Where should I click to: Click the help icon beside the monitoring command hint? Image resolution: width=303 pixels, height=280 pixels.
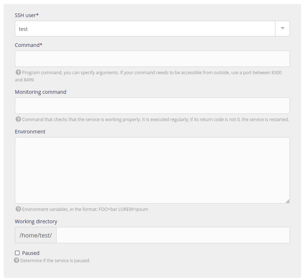click(x=18, y=119)
